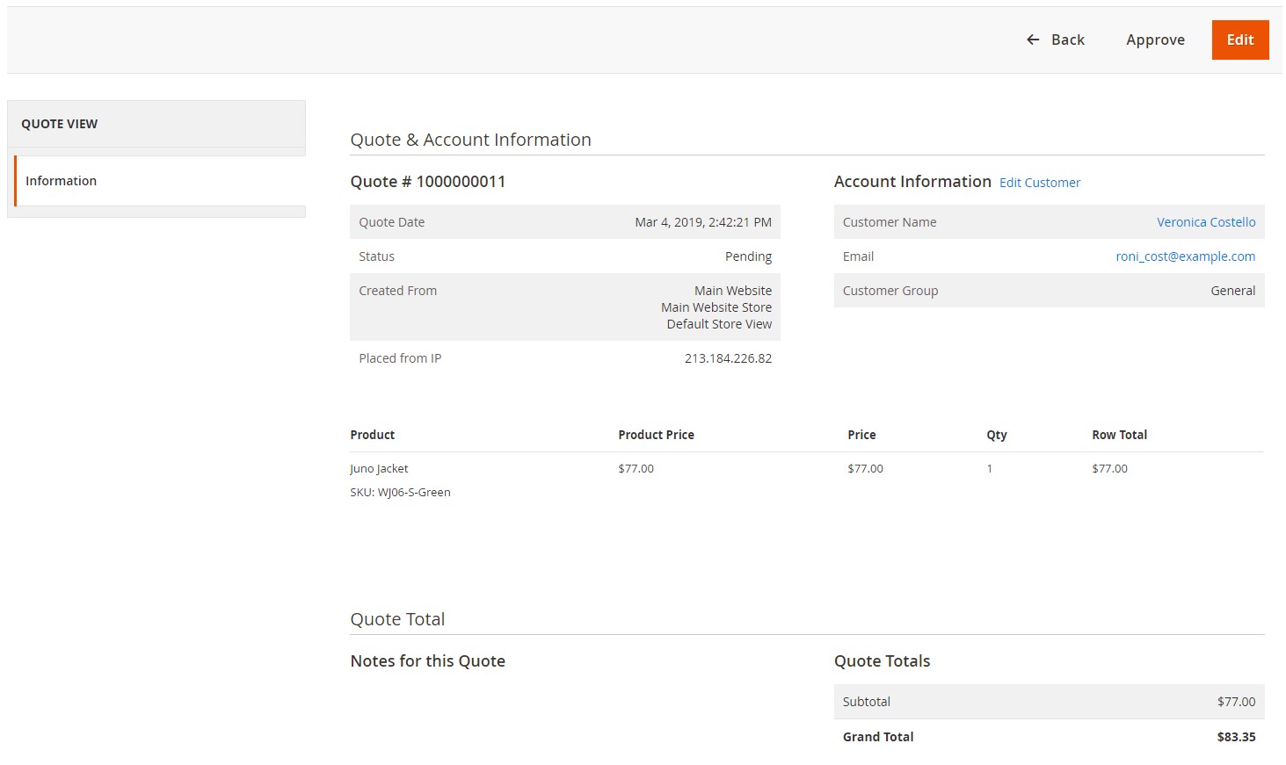
Task: Click the Default Store View text
Action: click(719, 324)
